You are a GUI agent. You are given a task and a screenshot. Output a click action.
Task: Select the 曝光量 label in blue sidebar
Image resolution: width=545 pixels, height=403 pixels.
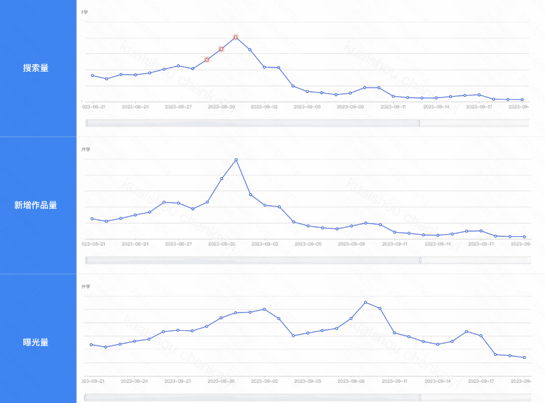click(x=36, y=342)
